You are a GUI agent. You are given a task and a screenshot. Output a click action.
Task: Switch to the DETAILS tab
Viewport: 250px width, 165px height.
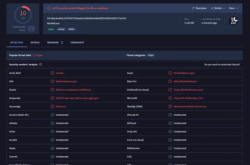point(35,43)
